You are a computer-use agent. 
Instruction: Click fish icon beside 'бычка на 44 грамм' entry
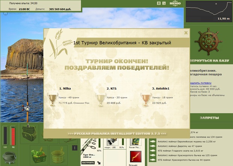[153, 160]
